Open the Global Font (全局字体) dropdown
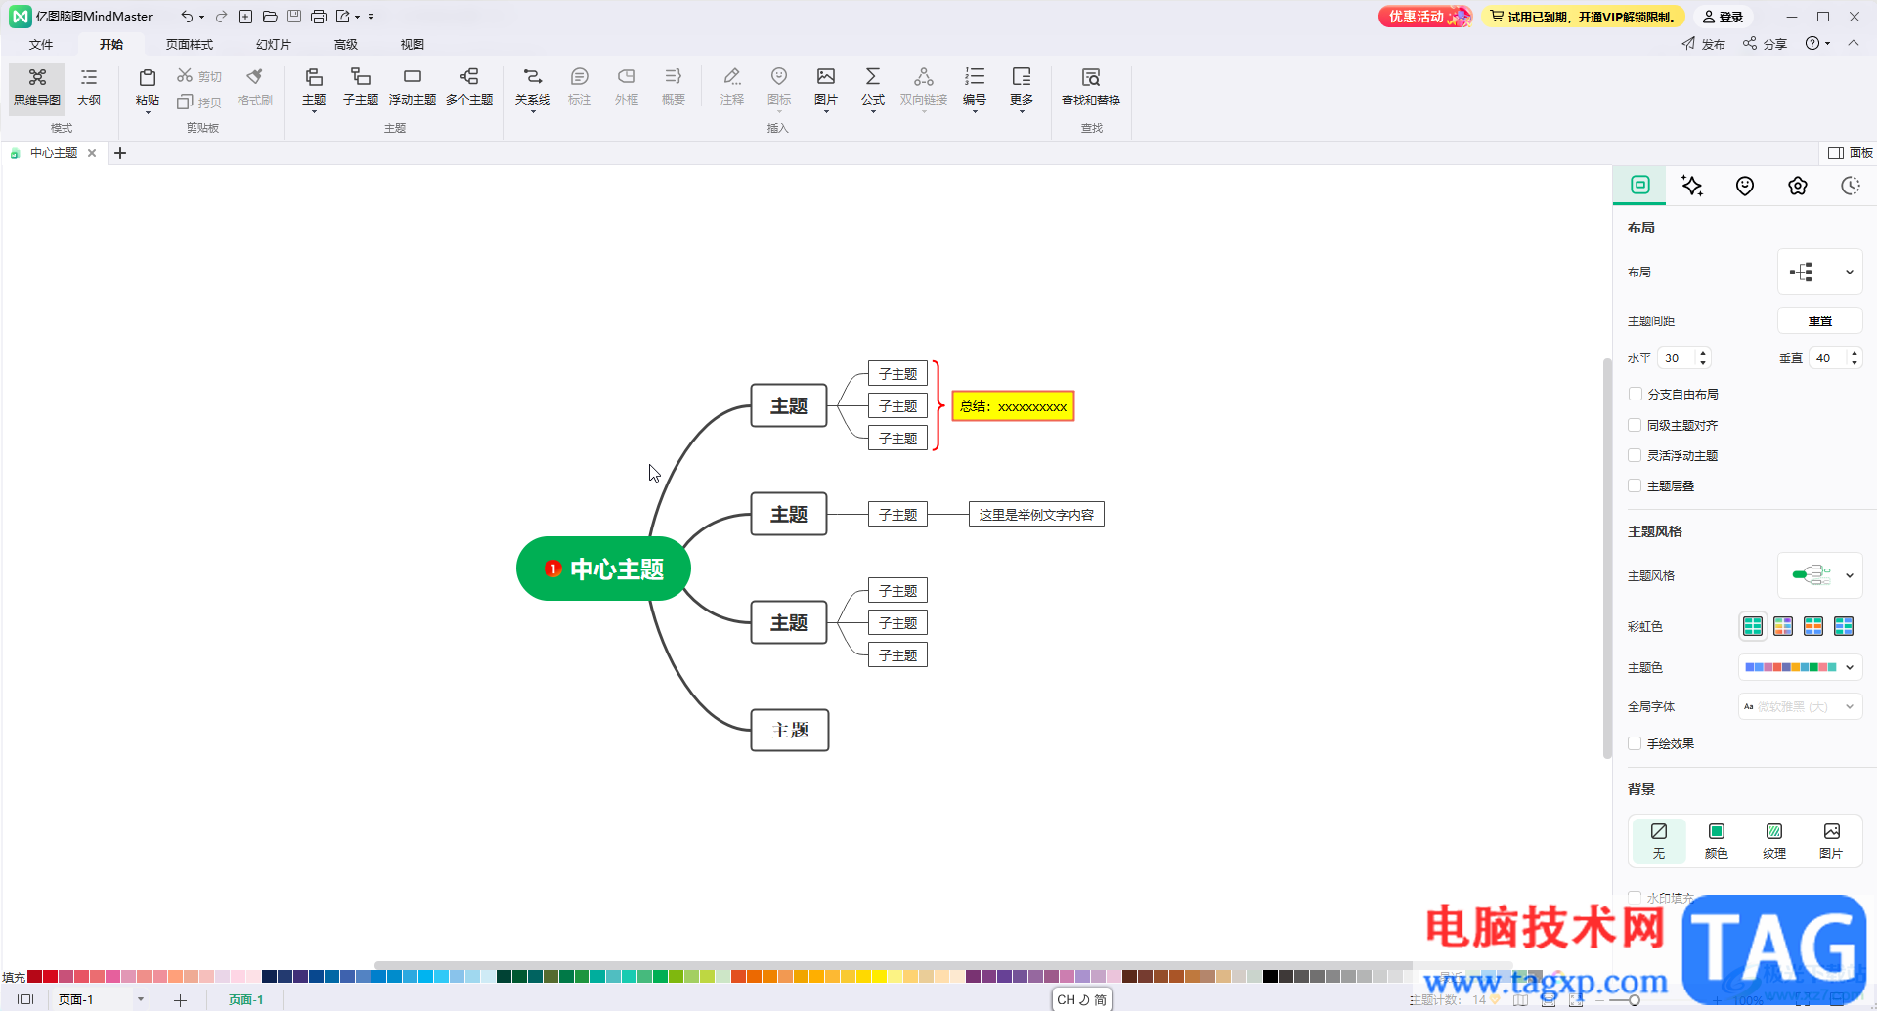 [x=1800, y=706]
